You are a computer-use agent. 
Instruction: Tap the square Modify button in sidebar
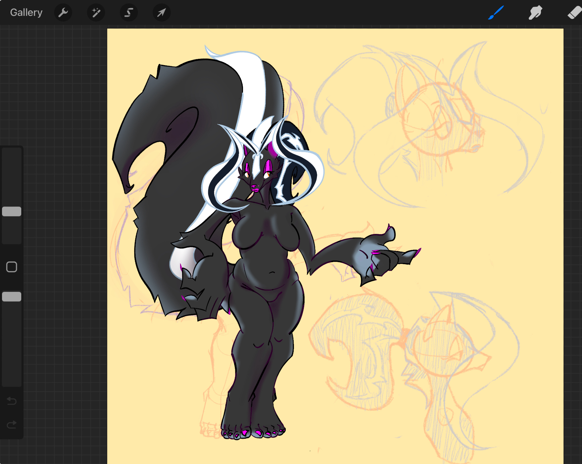tap(12, 267)
